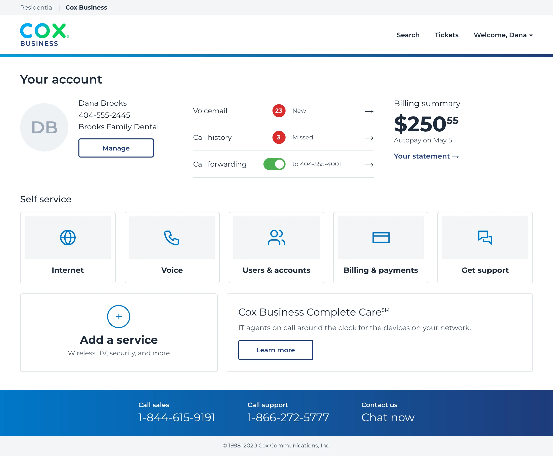
Task: Click the Autopay on May 5 text
Action: (x=423, y=140)
